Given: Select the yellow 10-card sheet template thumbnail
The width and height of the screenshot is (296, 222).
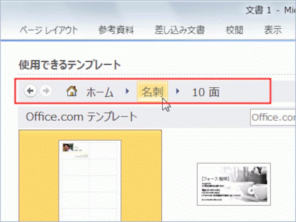Looking at the screenshot, I should coord(91,174).
